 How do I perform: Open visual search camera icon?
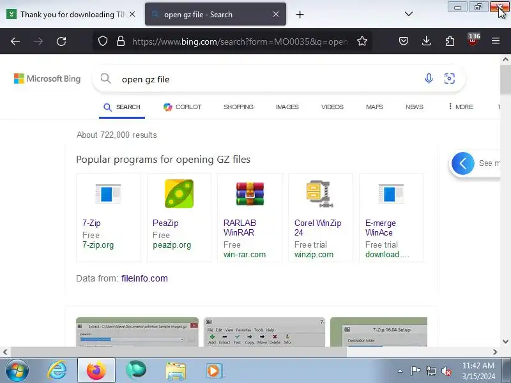pyautogui.click(x=450, y=79)
